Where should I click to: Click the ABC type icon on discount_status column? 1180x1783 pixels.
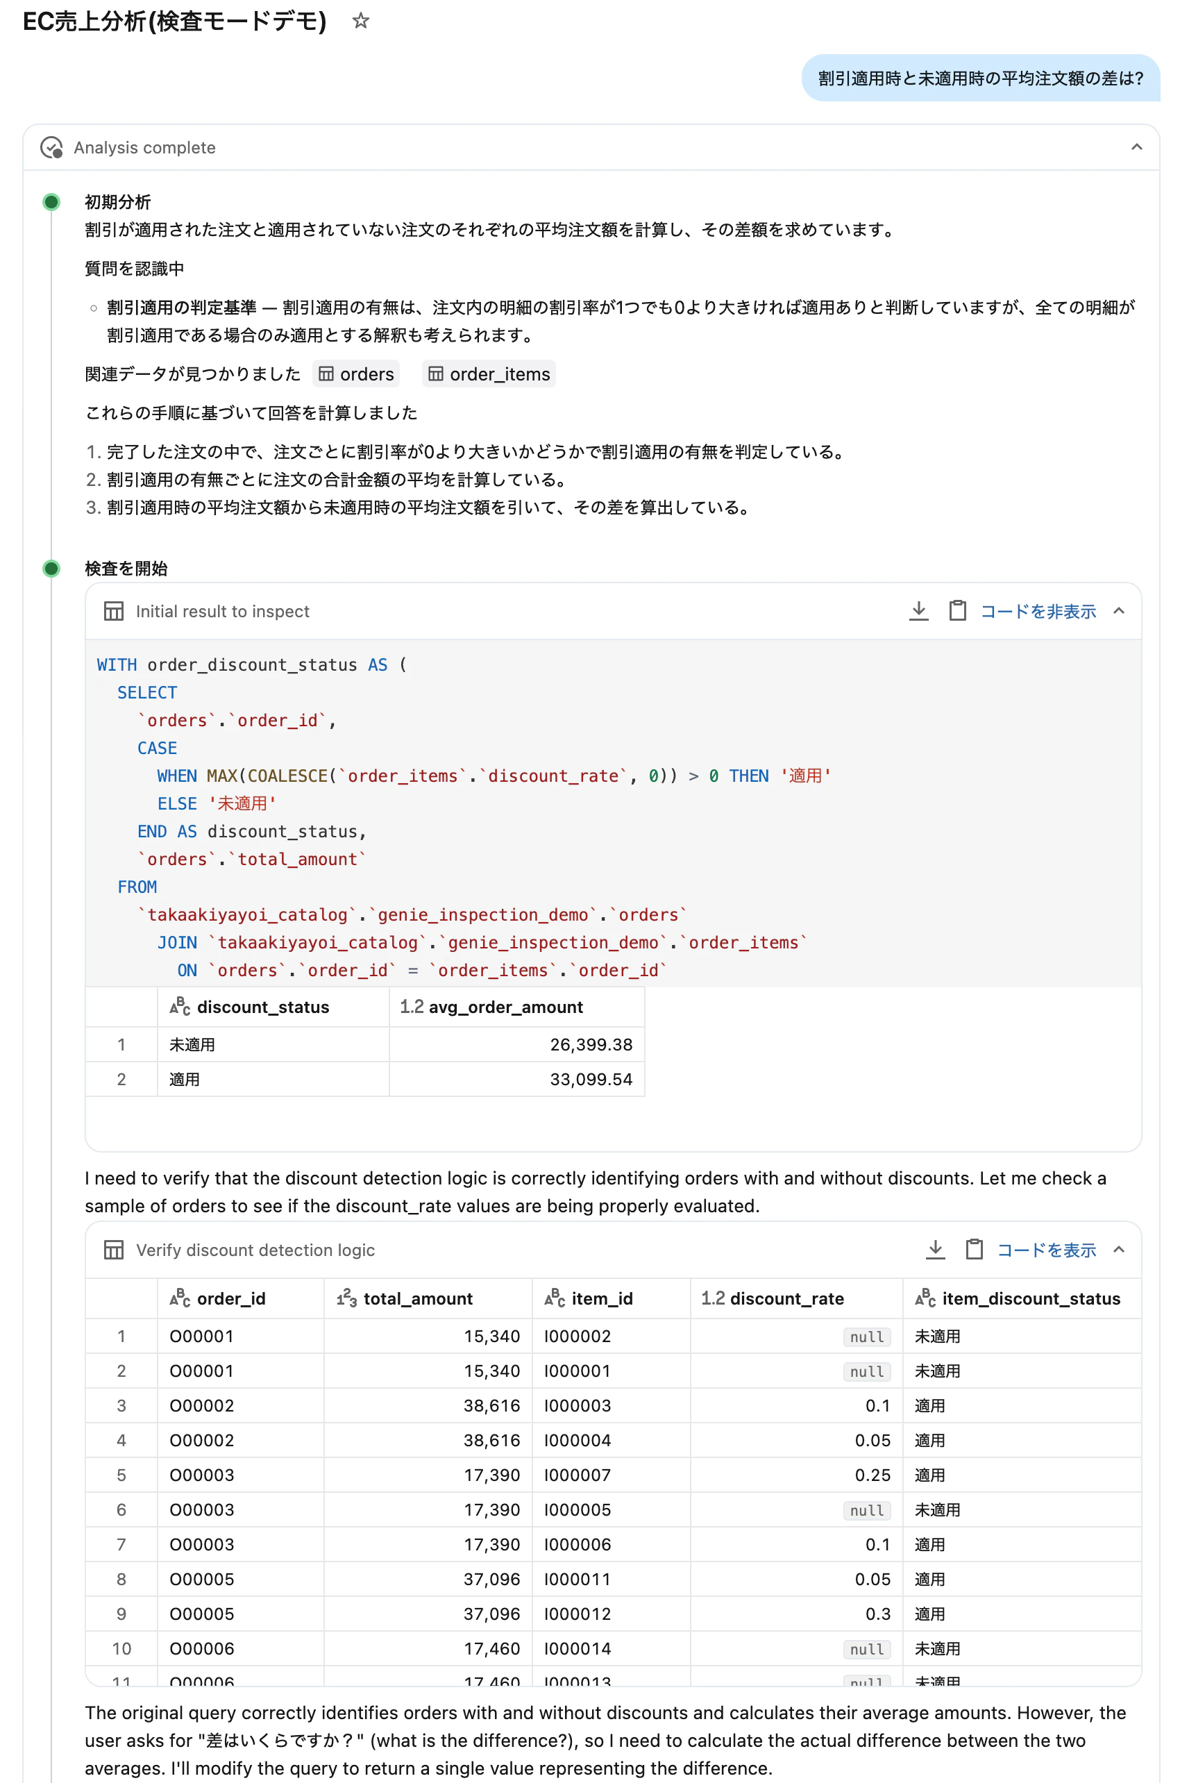pos(179,1006)
